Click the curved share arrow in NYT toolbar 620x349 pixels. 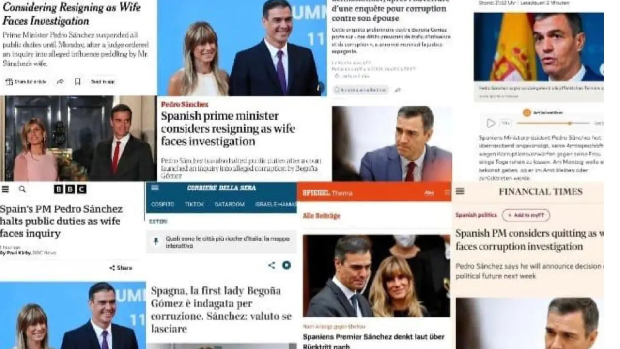[60, 82]
